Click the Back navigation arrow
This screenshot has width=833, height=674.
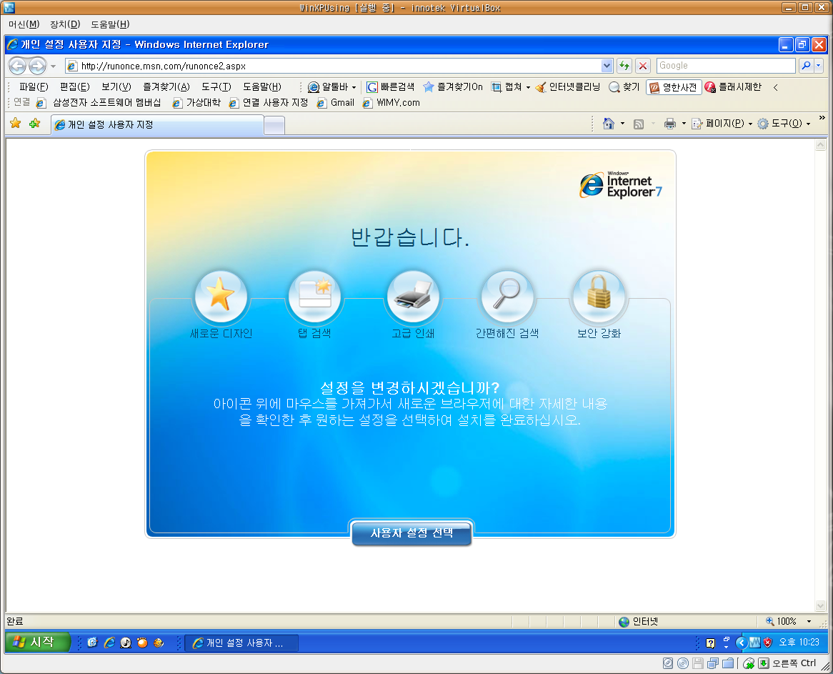(18, 66)
